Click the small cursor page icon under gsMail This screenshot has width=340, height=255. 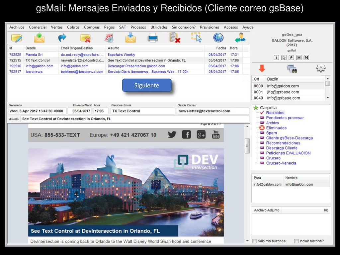pos(284,57)
